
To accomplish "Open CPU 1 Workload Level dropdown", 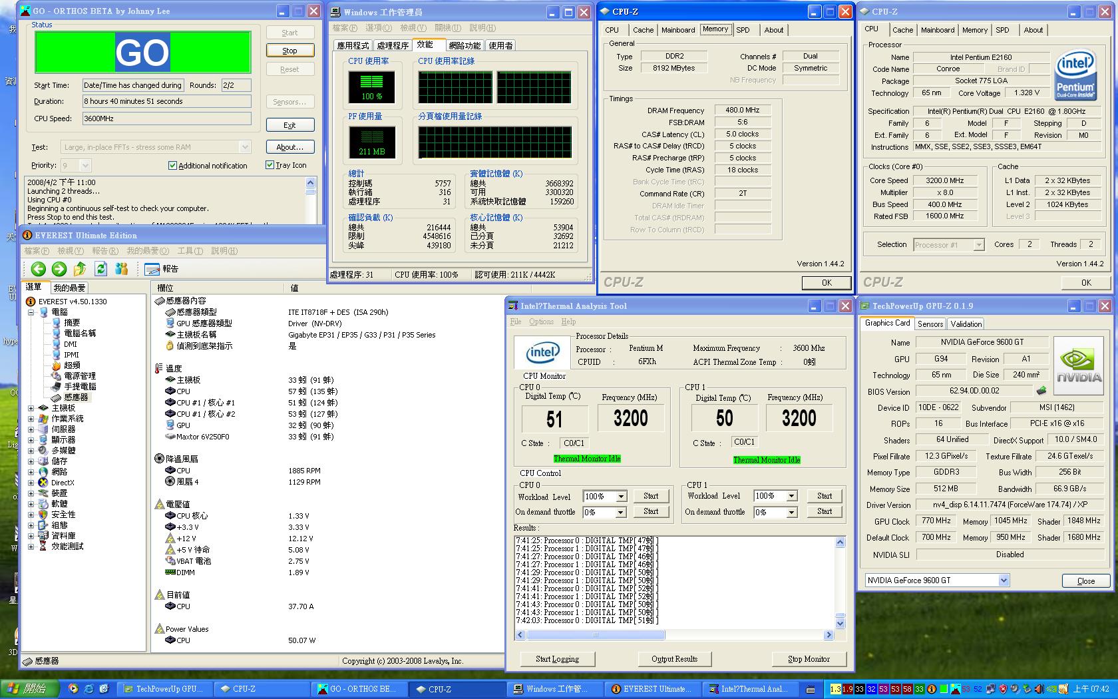I will tap(791, 496).
